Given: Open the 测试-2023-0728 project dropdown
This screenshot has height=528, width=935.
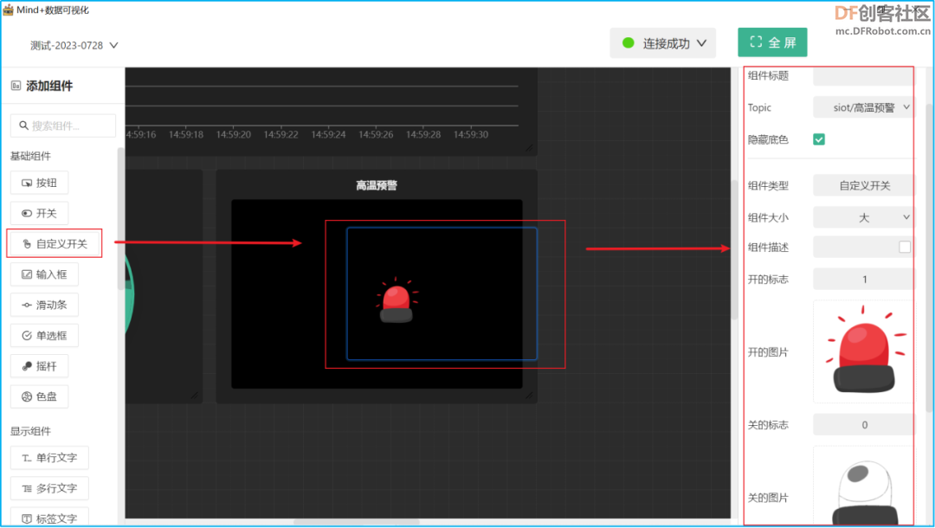Looking at the screenshot, I should click(74, 45).
